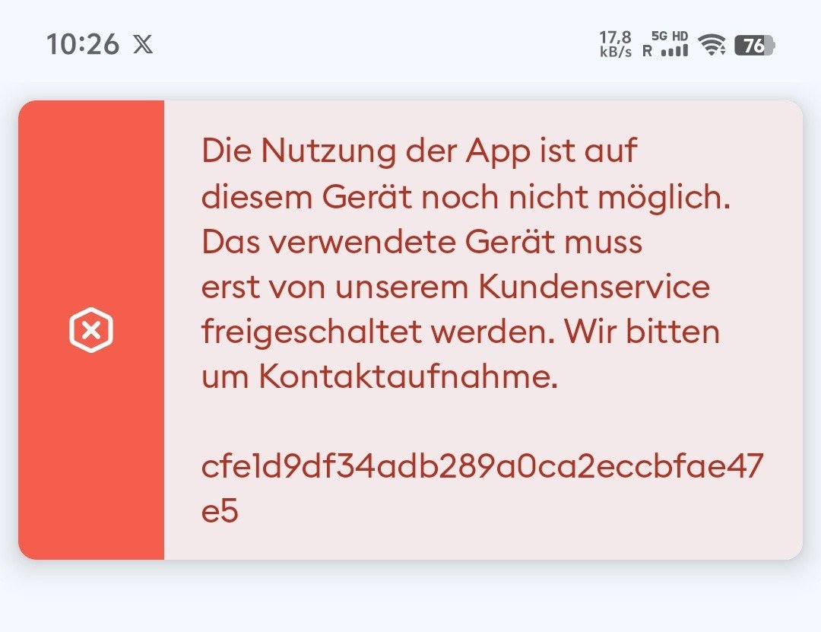Tap the hexagon error X icon
This screenshot has width=821, height=632.
click(91, 330)
